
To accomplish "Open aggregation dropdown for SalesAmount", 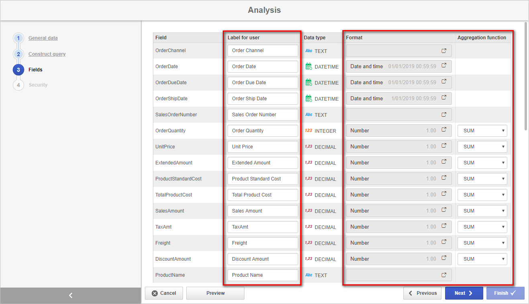I will (x=482, y=211).
